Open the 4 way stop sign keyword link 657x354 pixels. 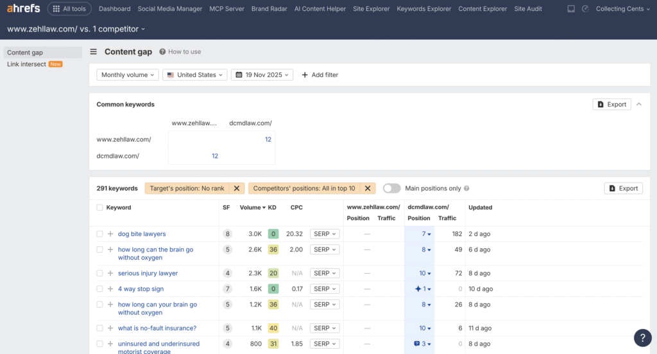(141, 289)
